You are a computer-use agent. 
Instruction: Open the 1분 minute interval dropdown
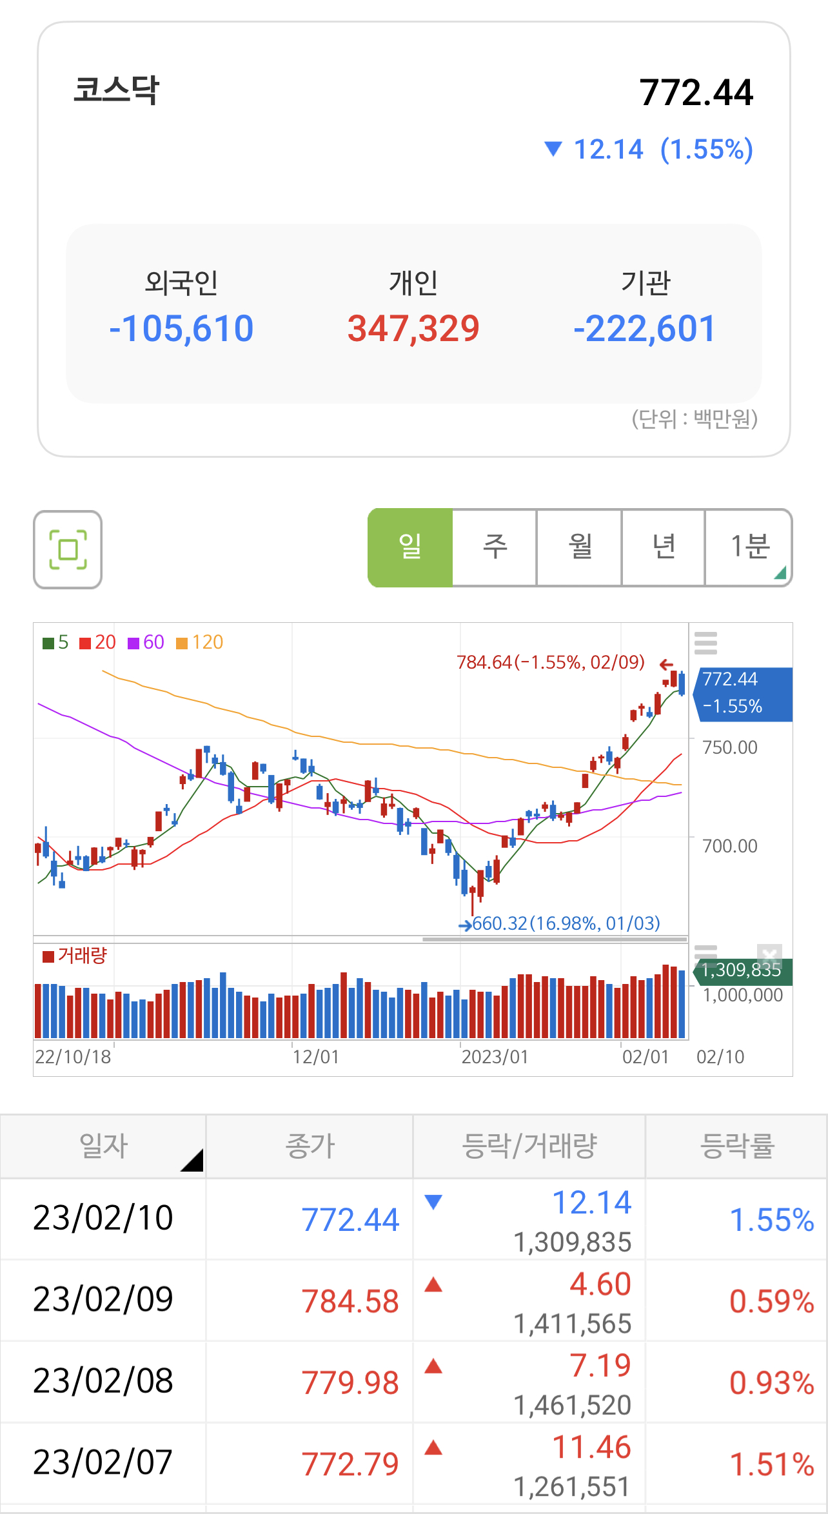click(749, 547)
